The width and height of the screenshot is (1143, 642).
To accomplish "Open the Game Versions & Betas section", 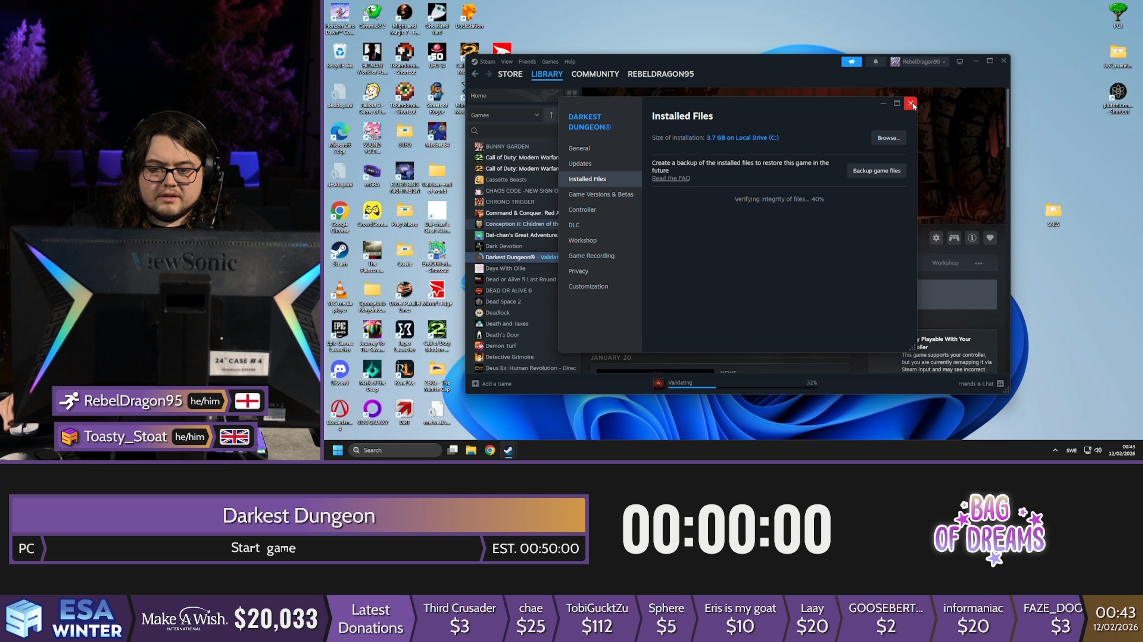I will point(600,194).
